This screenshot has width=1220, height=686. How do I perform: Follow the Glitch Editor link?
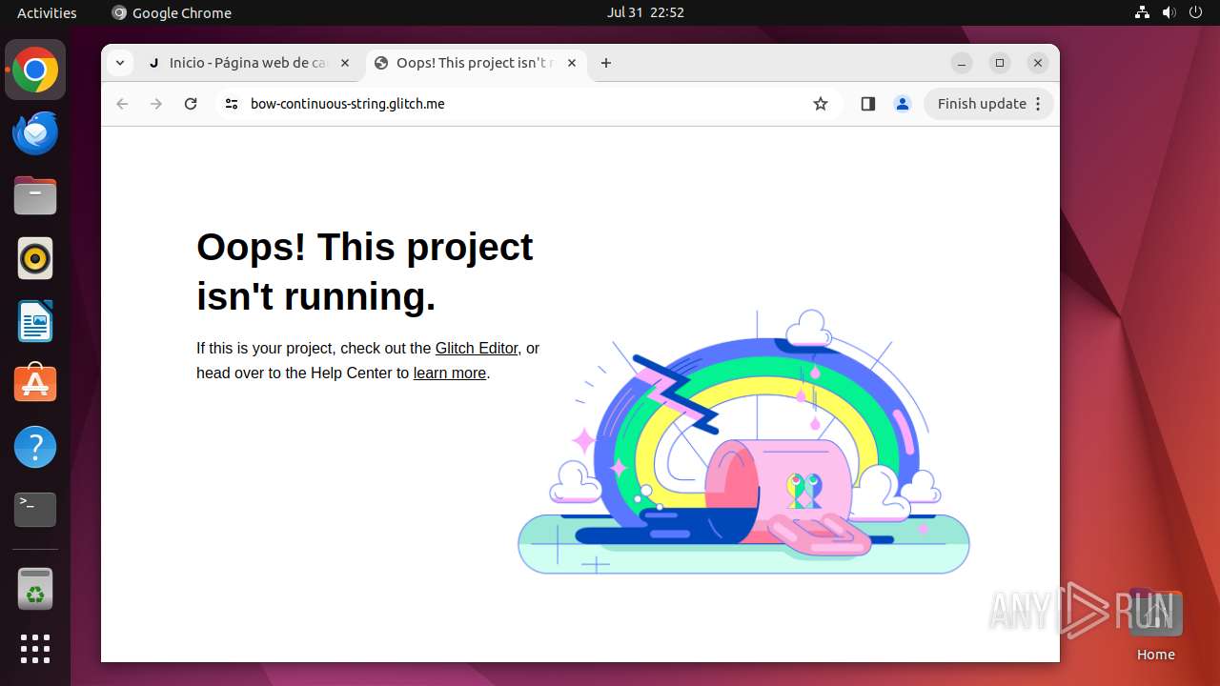tap(477, 349)
